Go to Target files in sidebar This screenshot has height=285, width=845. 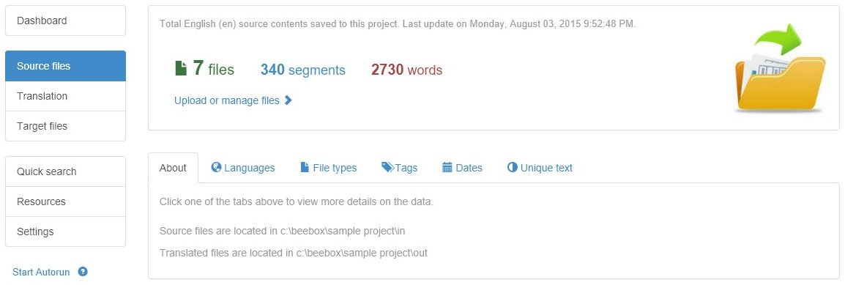click(x=65, y=126)
